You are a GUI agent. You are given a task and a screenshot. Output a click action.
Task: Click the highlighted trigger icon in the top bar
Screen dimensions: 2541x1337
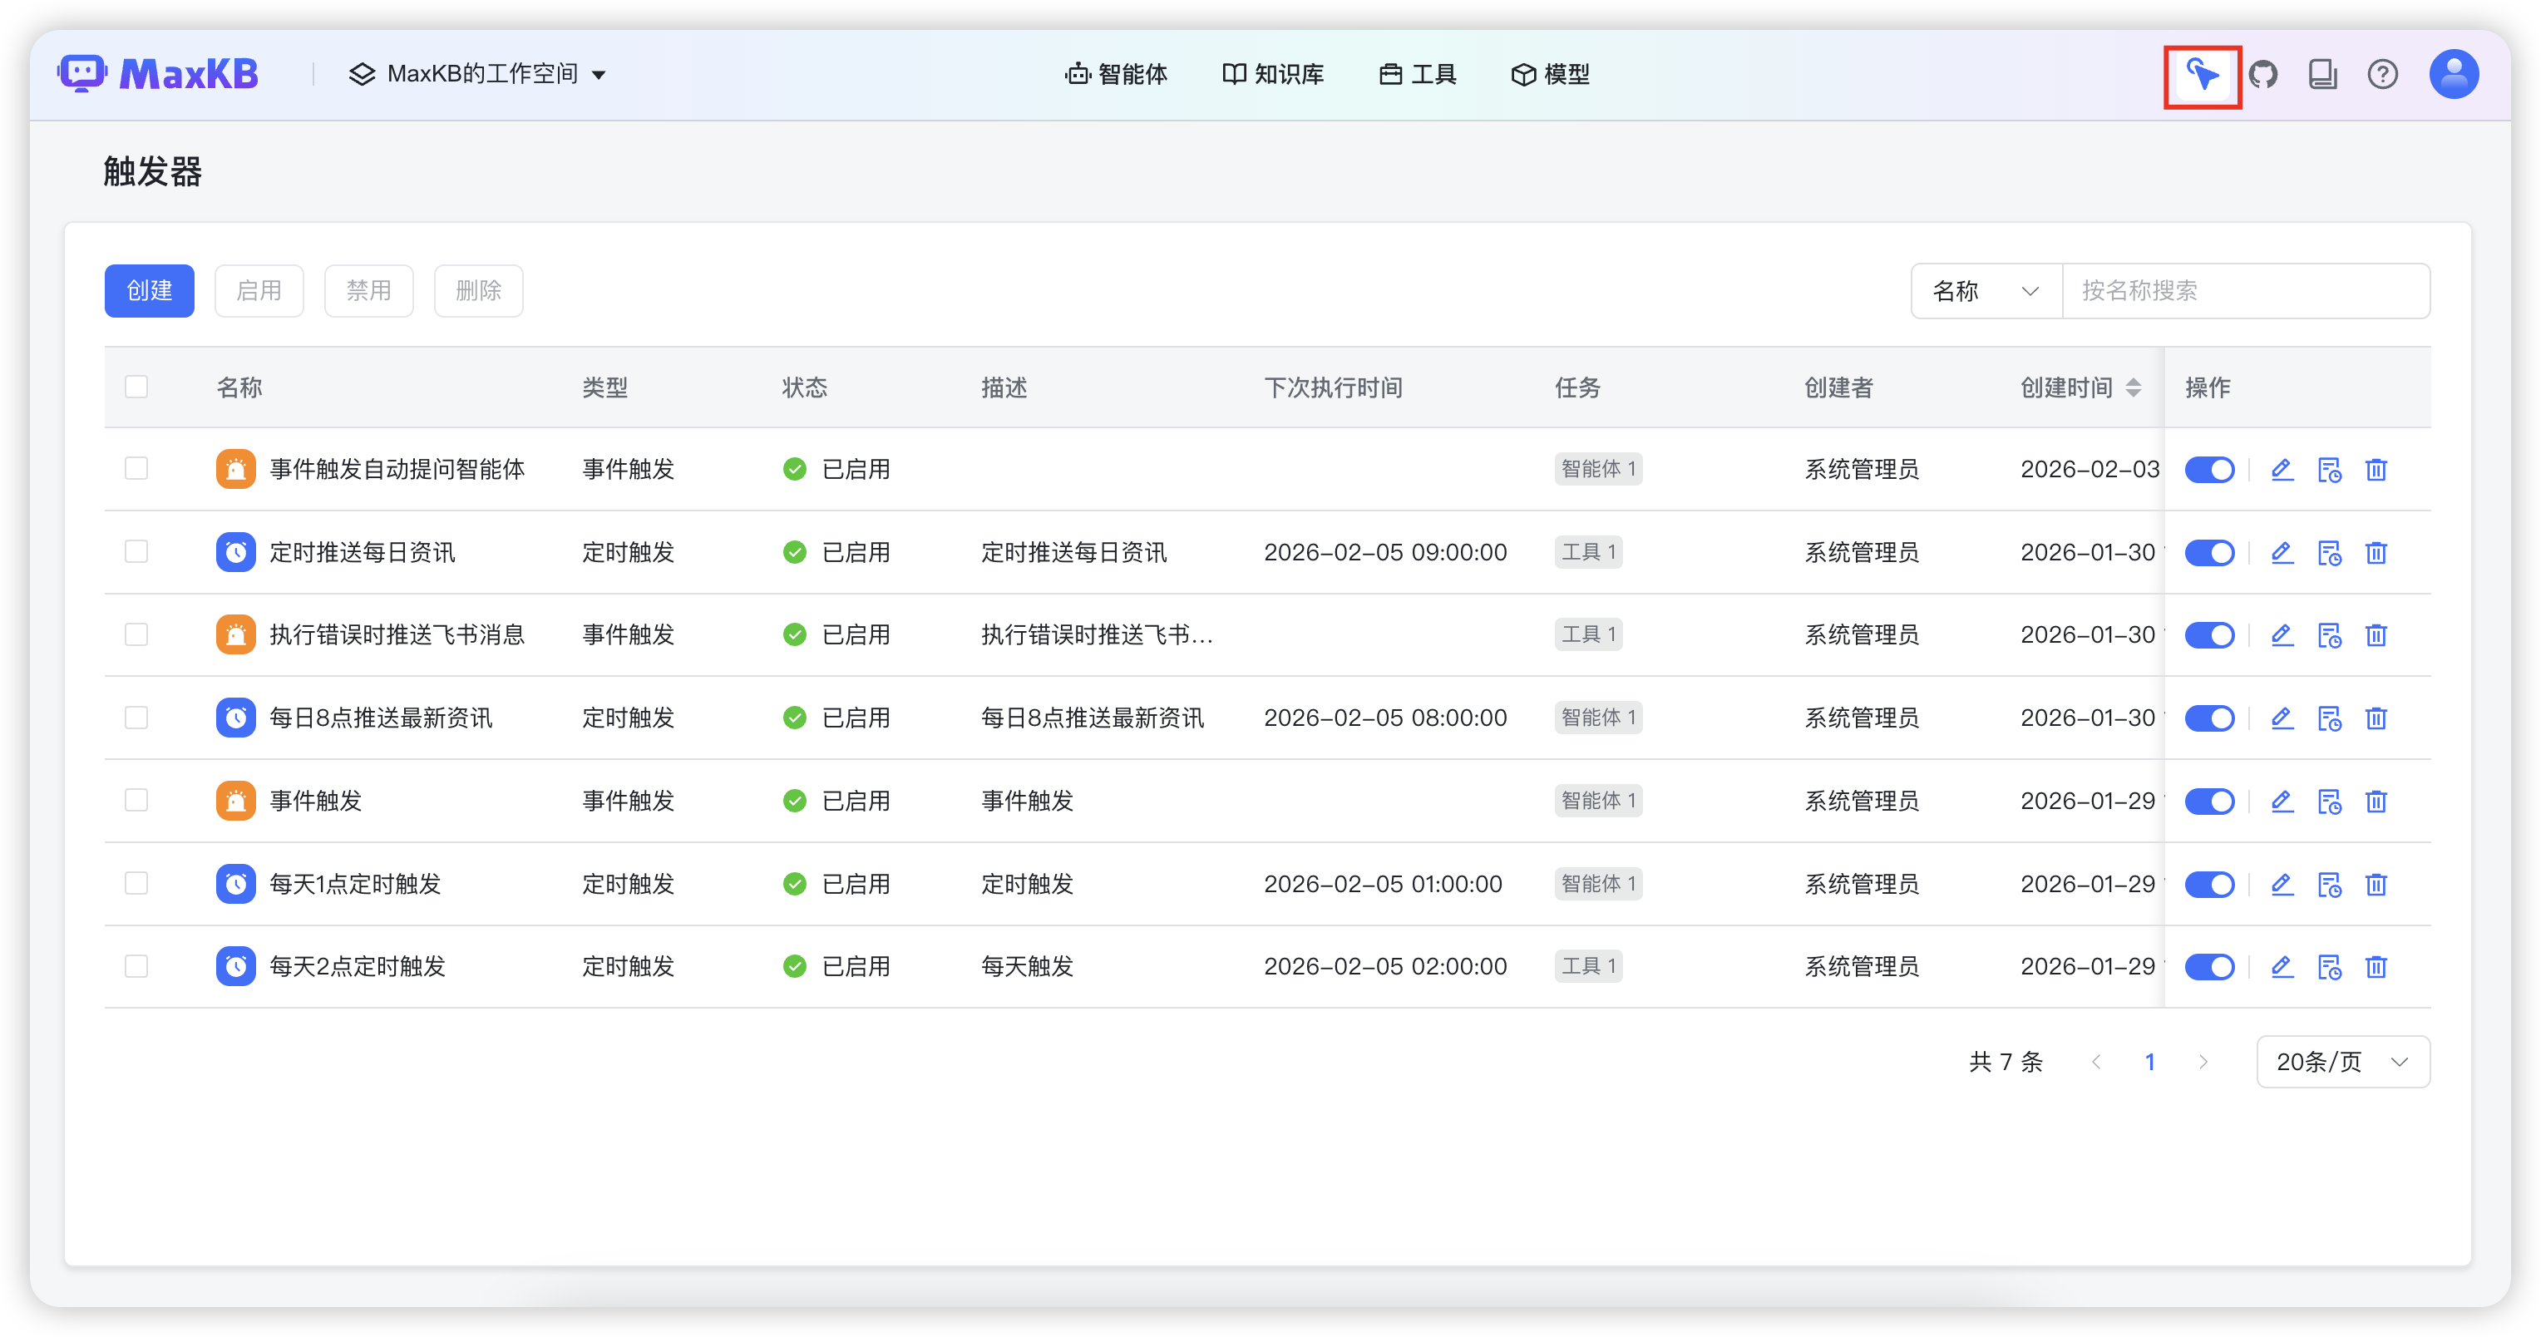pos(2203,74)
